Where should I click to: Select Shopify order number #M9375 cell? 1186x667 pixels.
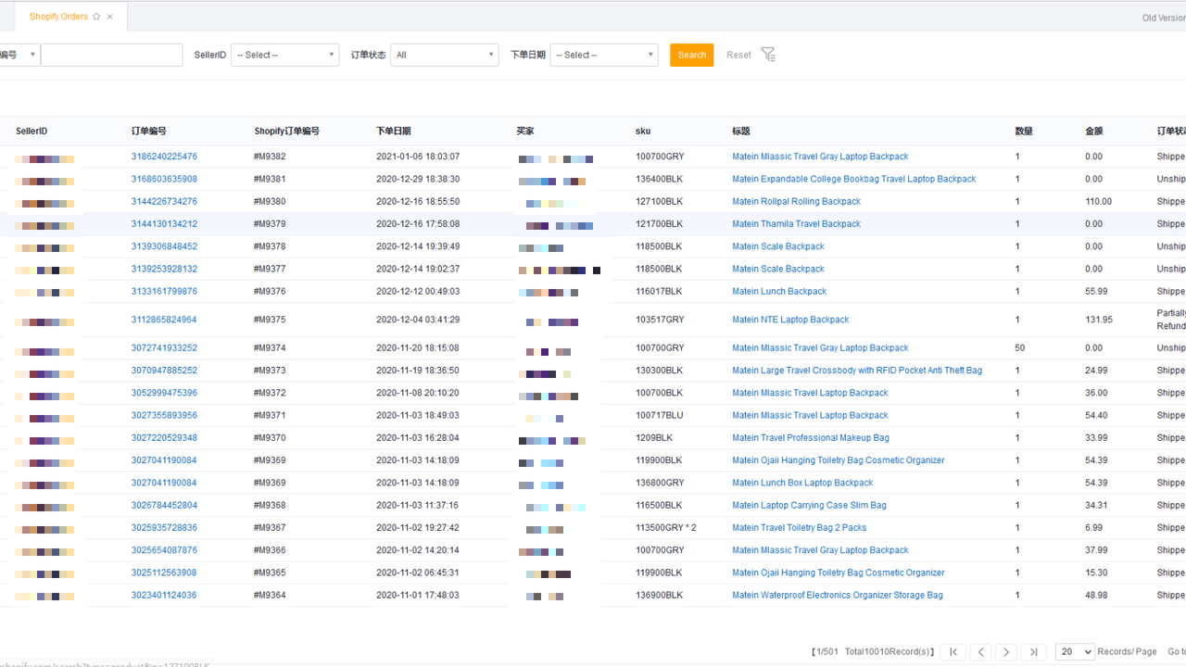[x=270, y=320]
